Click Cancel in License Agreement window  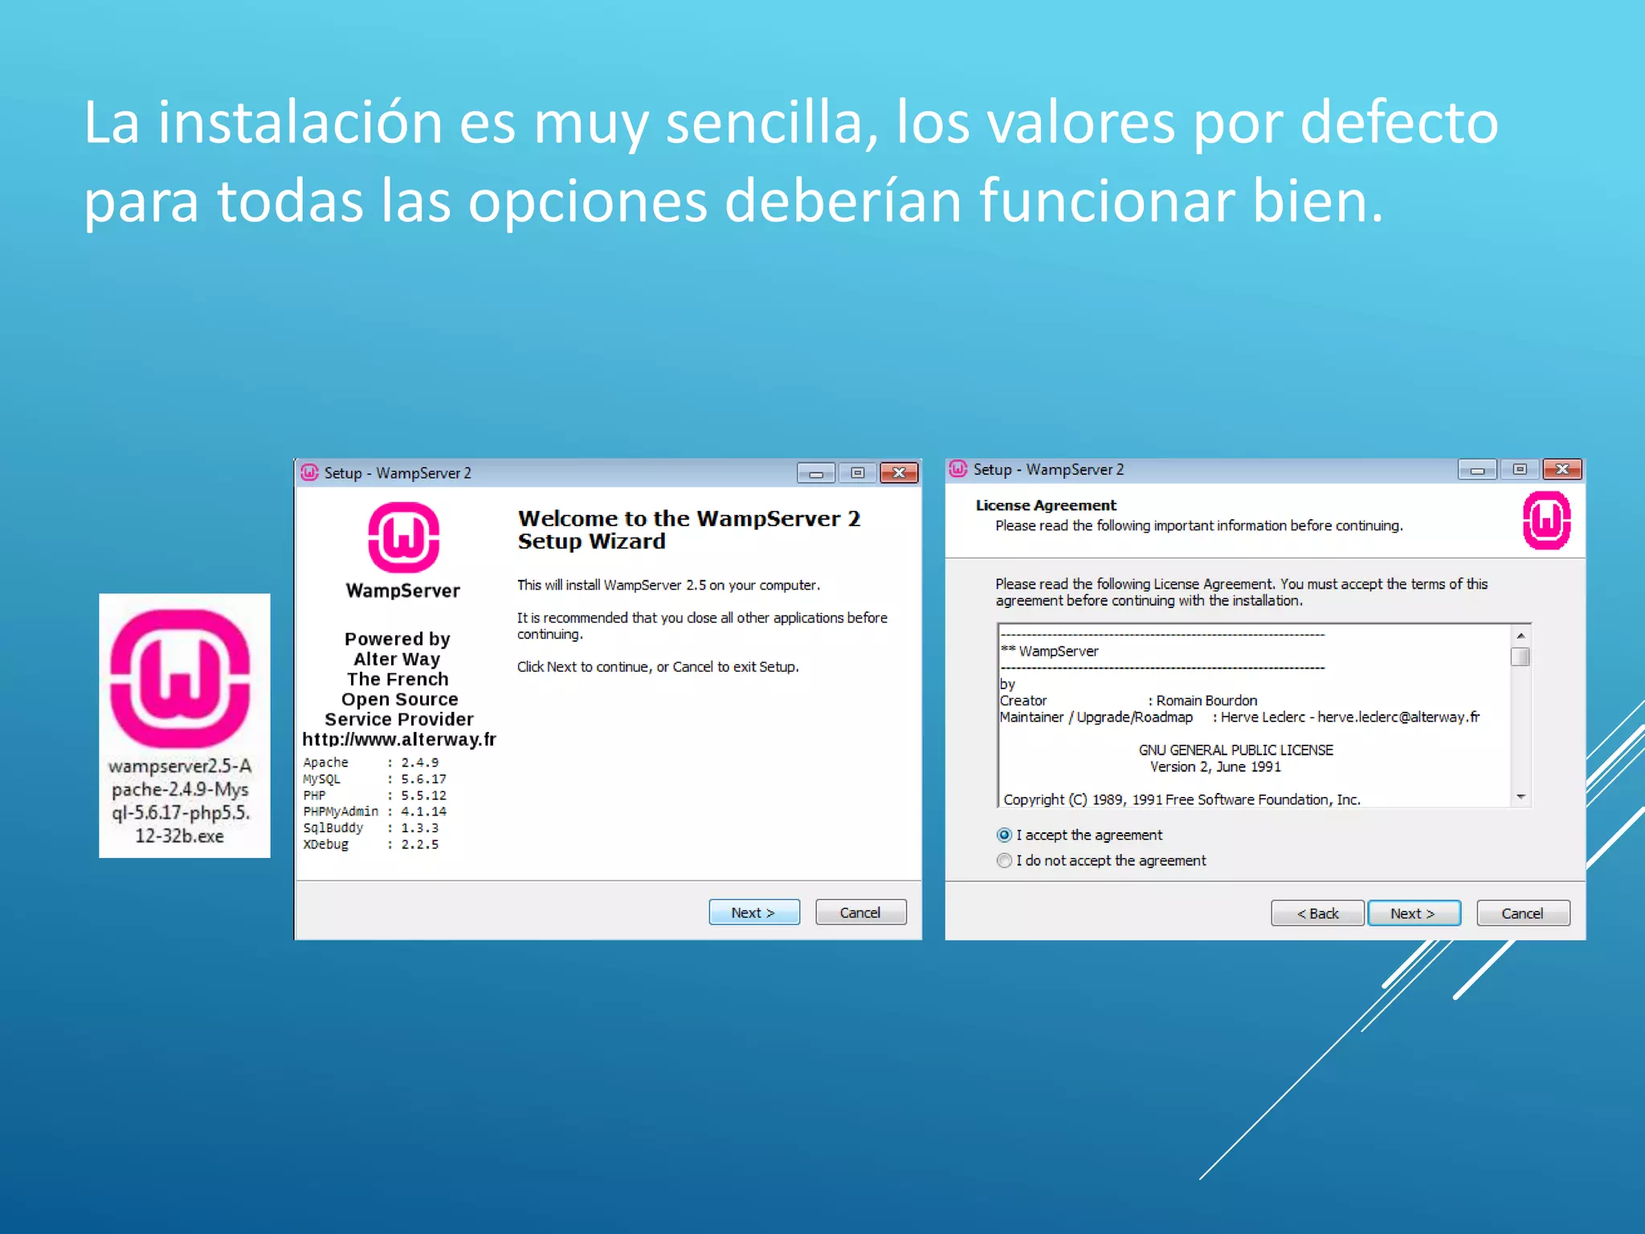(1523, 913)
